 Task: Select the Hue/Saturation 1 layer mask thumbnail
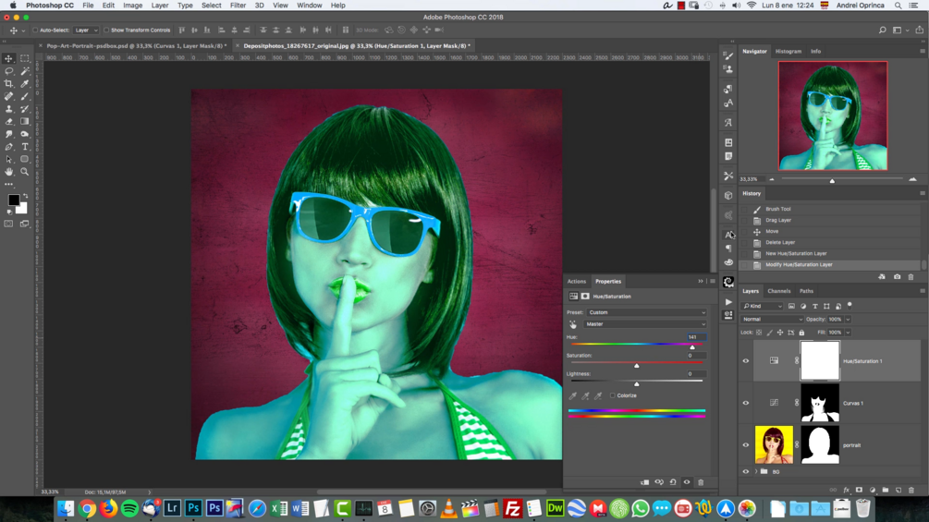tap(819, 361)
